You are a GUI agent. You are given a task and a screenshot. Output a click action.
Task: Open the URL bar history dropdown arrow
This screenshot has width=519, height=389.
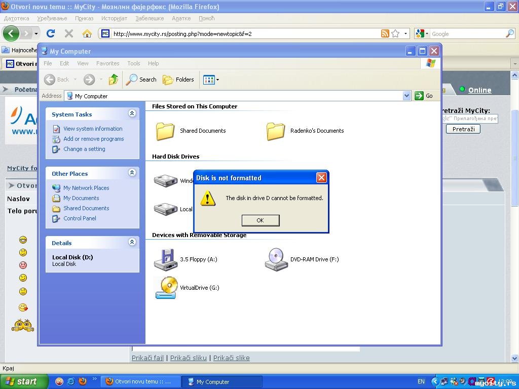click(x=405, y=34)
